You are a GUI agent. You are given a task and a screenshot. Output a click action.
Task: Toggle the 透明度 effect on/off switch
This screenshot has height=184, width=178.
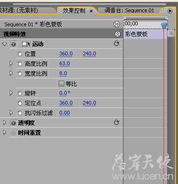pyautogui.click(x=14, y=123)
